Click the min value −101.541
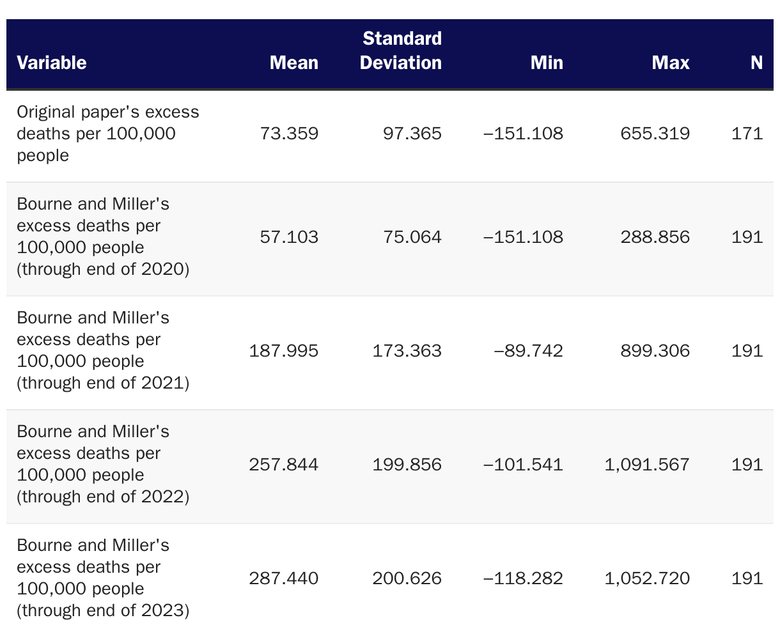Viewport: 780px width, 643px height. tap(524, 465)
